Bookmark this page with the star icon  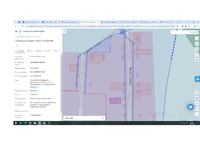[177, 26]
